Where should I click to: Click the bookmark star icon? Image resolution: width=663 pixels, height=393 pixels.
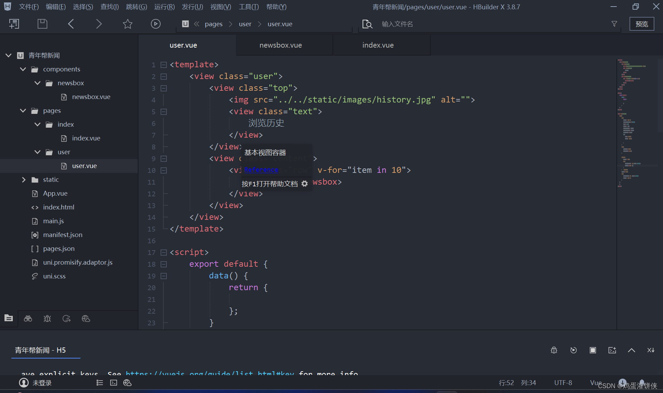coord(127,24)
